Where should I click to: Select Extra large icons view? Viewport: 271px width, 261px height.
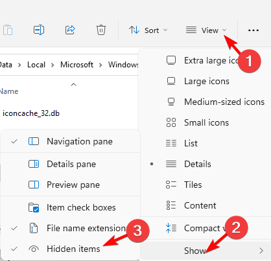click(204, 60)
